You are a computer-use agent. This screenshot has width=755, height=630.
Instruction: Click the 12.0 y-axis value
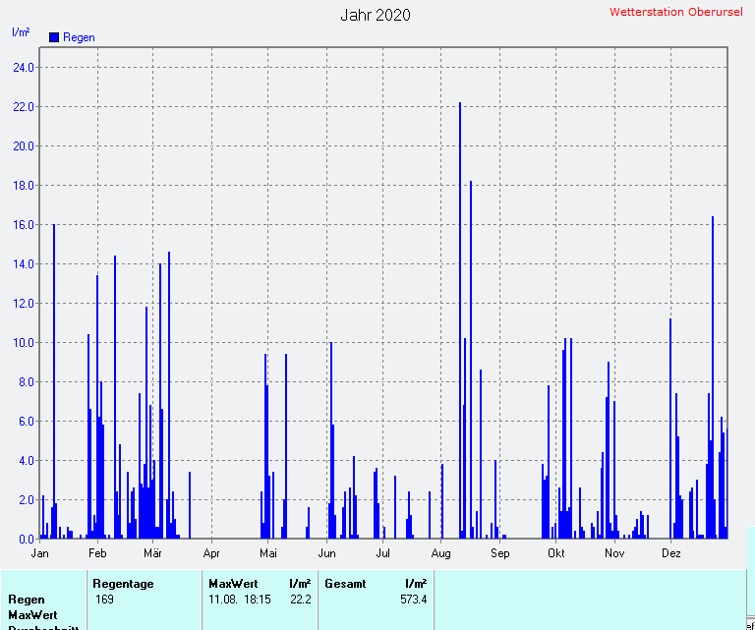click(x=24, y=304)
